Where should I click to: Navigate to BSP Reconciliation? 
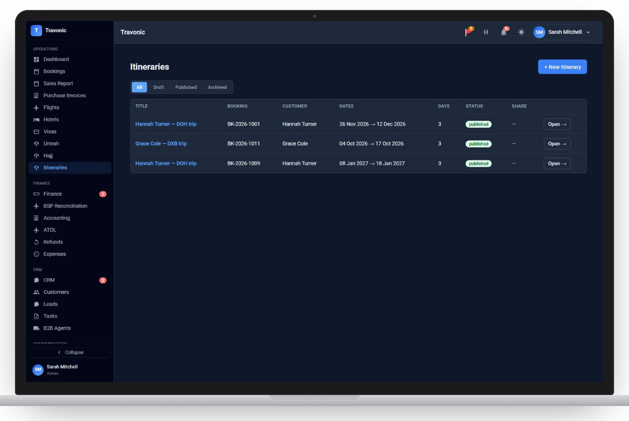point(70,206)
